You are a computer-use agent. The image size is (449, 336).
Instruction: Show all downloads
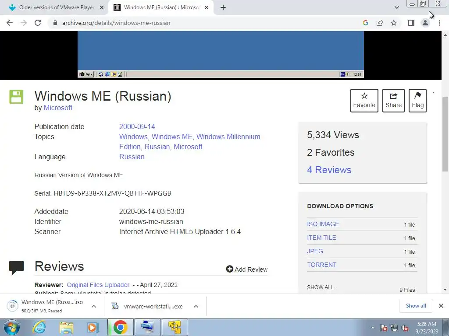click(x=416, y=306)
